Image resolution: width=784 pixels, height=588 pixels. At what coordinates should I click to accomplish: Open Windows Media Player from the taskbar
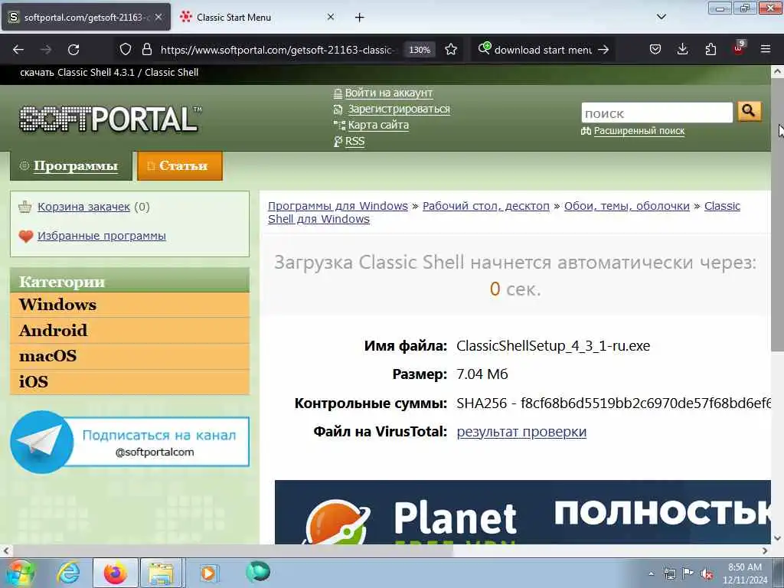point(207,573)
